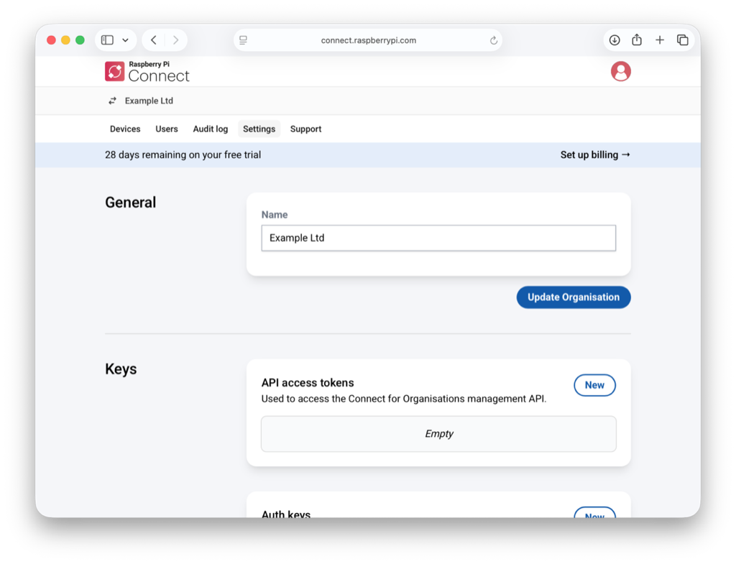The height and width of the screenshot is (564, 736).
Task: Click the Safari share icon
Action: [x=637, y=40]
